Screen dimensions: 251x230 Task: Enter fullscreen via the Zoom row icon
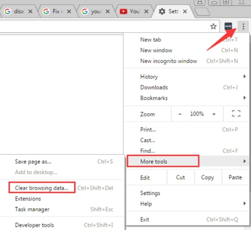pyautogui.click(x=236, y=114)
